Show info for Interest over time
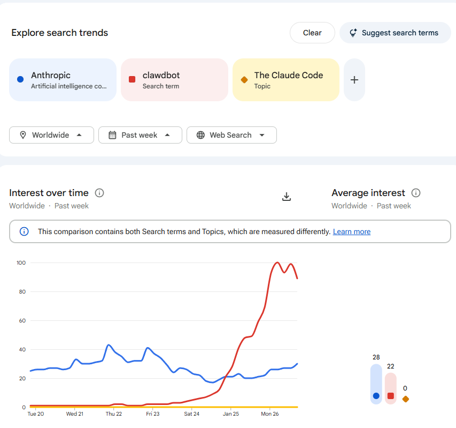The width and height of the screenshot is (456, 428). click(99, 193)
